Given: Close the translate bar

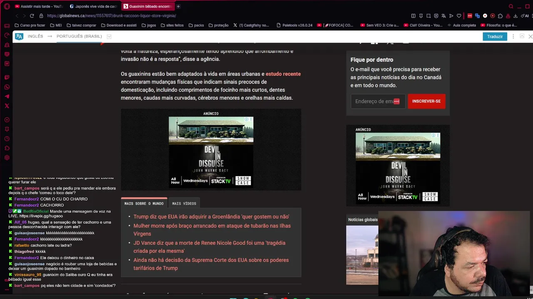Looking at the screenshot, I should coord(530,37).
